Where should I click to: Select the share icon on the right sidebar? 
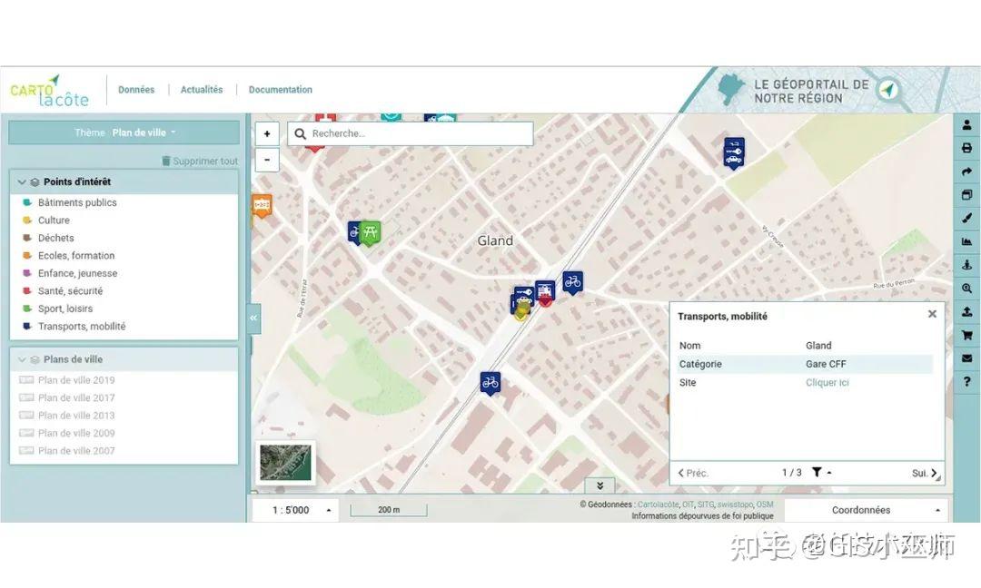tap(966, 171)
